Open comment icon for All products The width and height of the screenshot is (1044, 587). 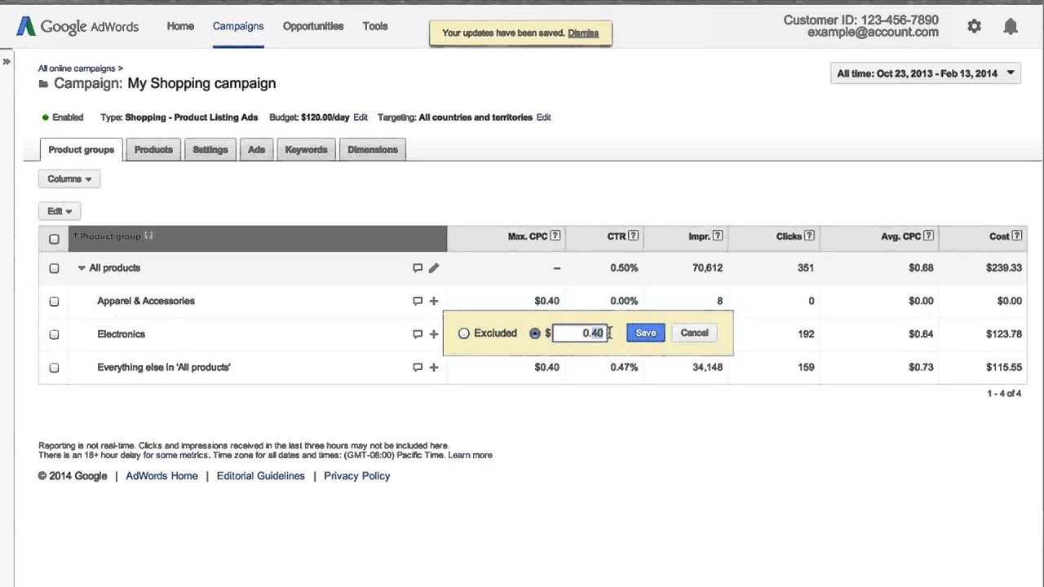[418, 268]
